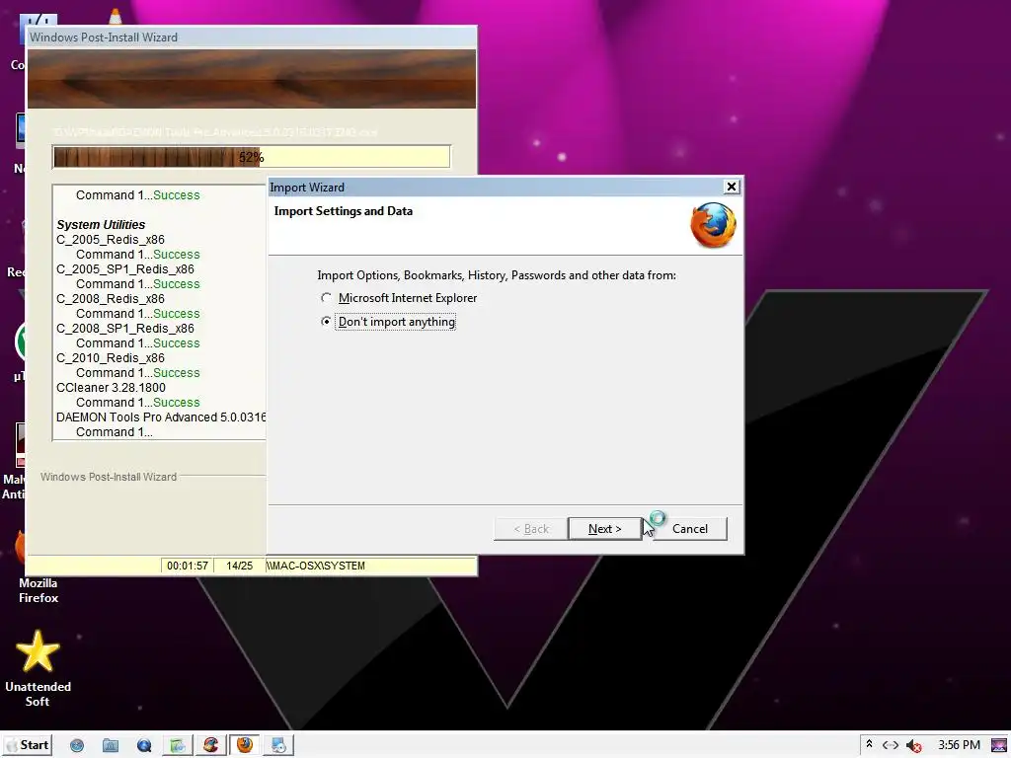Click the show desktop tray icon
Image resolution: width=1011 pixels, height=758 pixels.
[999, 745]
